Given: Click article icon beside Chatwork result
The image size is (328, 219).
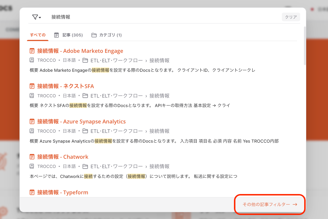Looking at the screenshot, I should point(32,157).
